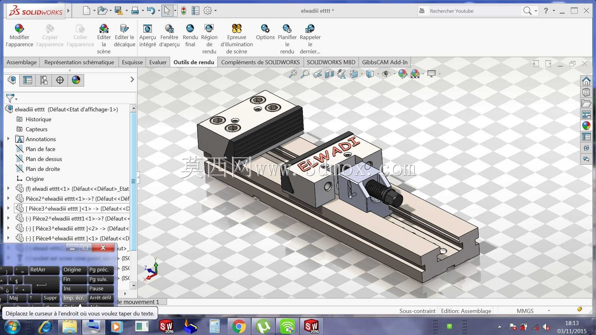Open the FeatureManager design tree tab
Image resolution: width=596 pixels, height=335 pixels.
12,80
